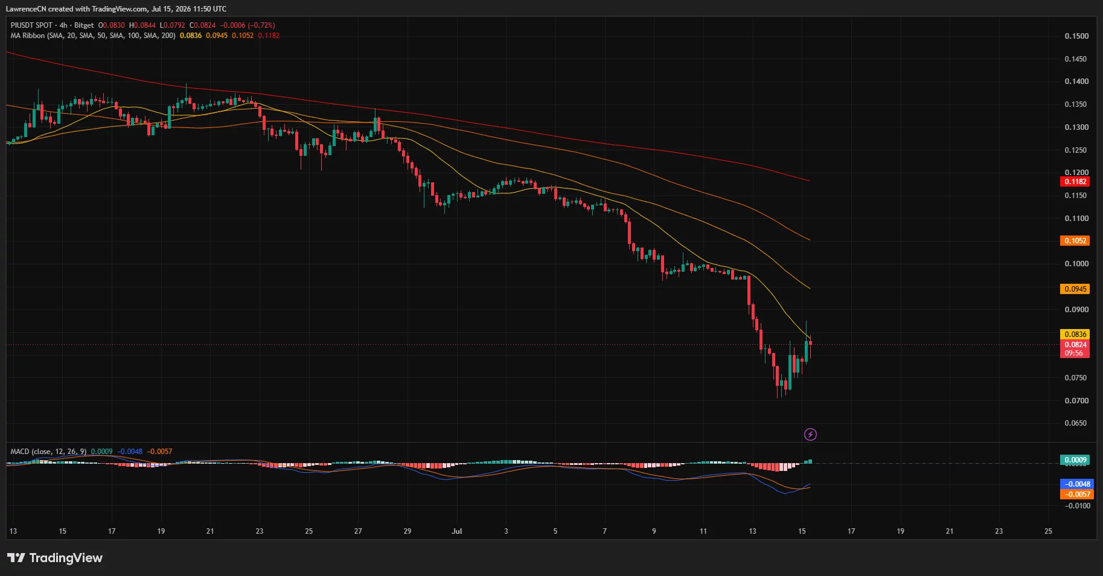Click the 09:56 countdown below the last price
The width and height of the screenshot is (1103, 576).
coord(1073,353)
